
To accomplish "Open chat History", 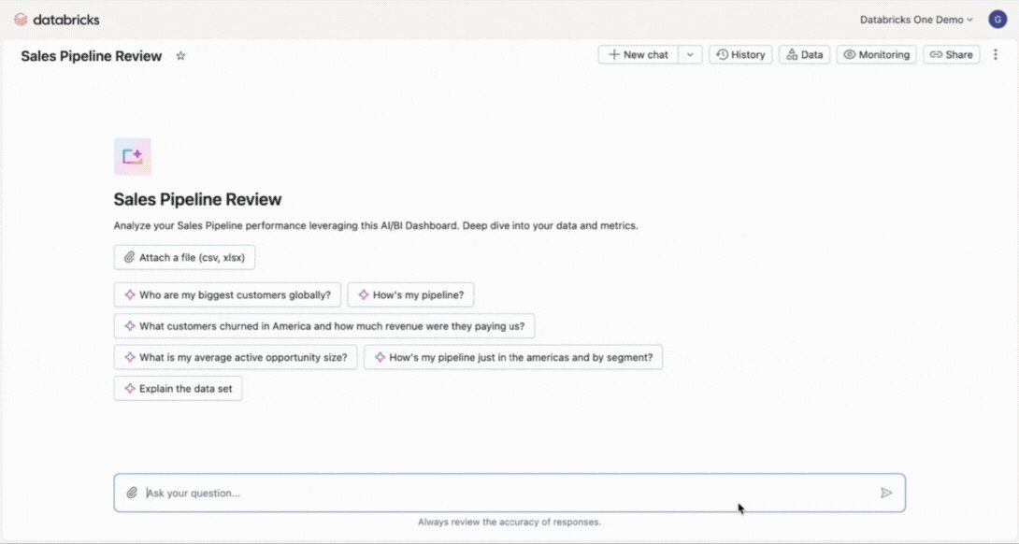I will coord(740,54).
